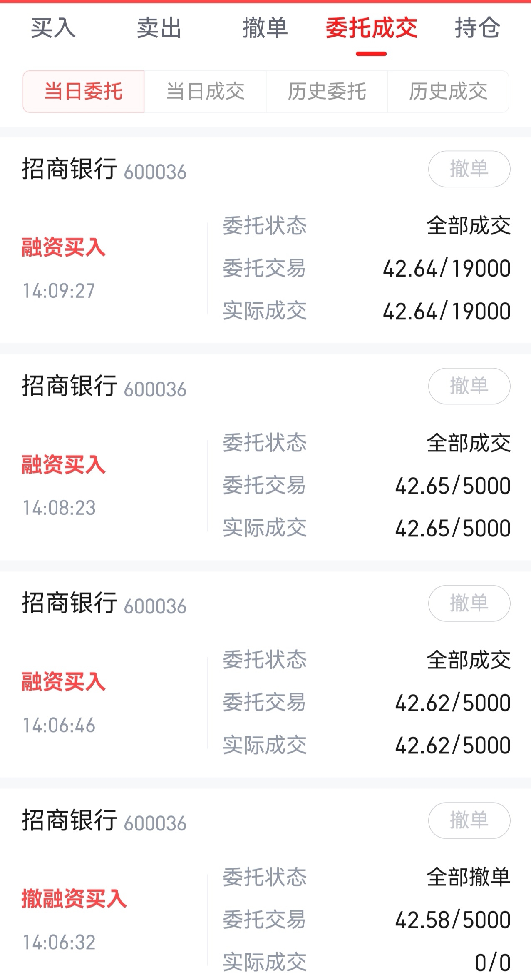Go to the 持仓 tab
The image size is (531, 975).
point(477,28)
